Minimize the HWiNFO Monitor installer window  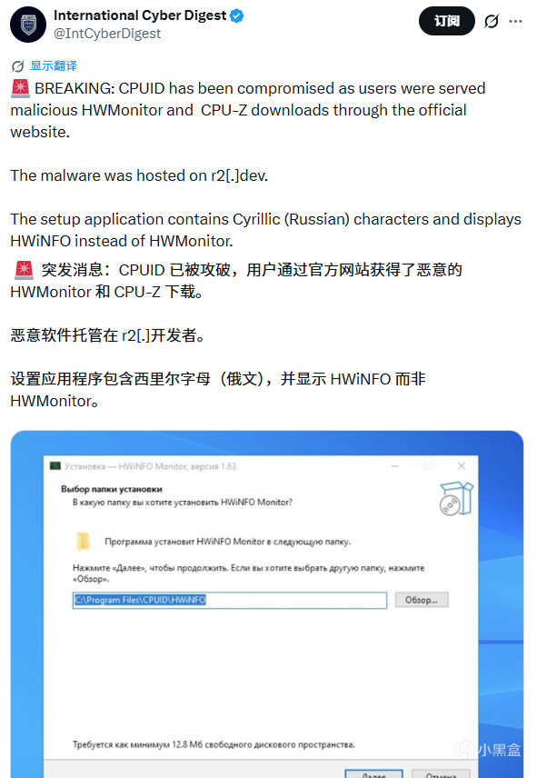point(395,466)
